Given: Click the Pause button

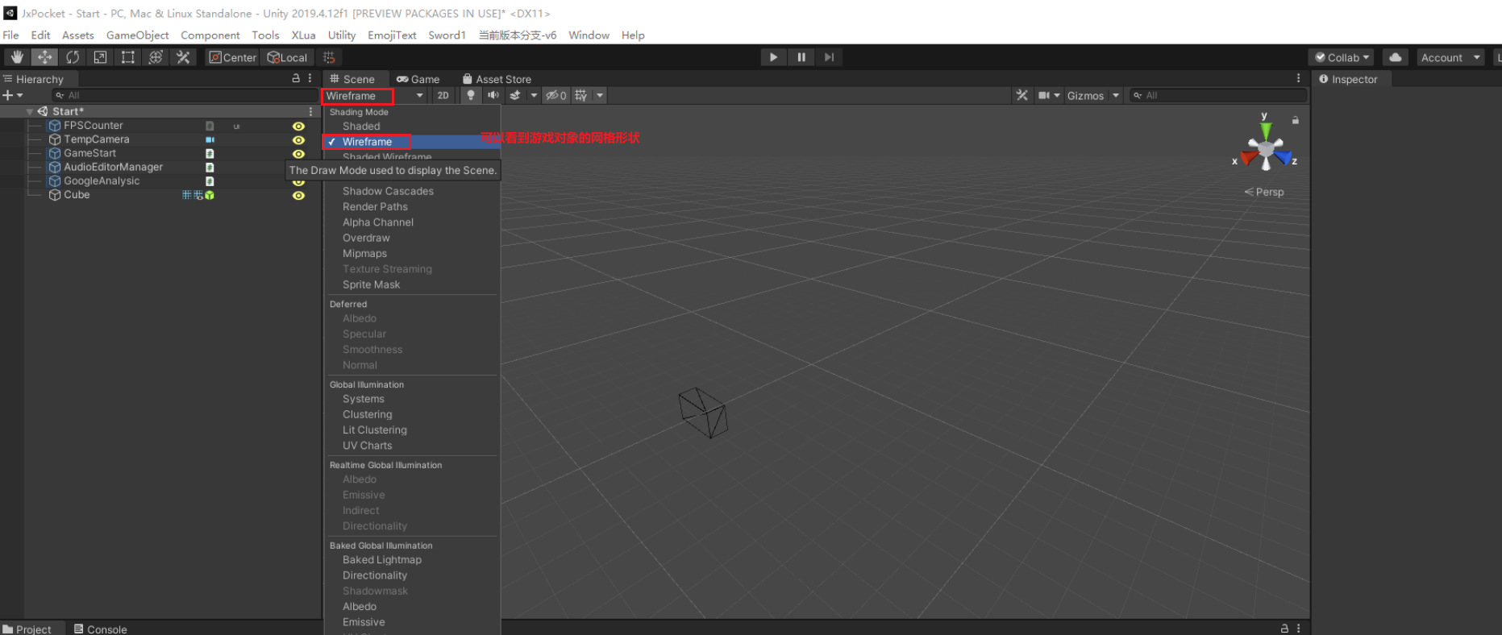Looking at the screenshot, I should pyautogui.click(x=801, y=57).
